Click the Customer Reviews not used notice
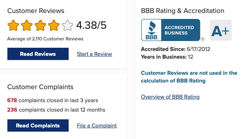The width and height of the screenshot is (245, 139). (x=189, y=77)
